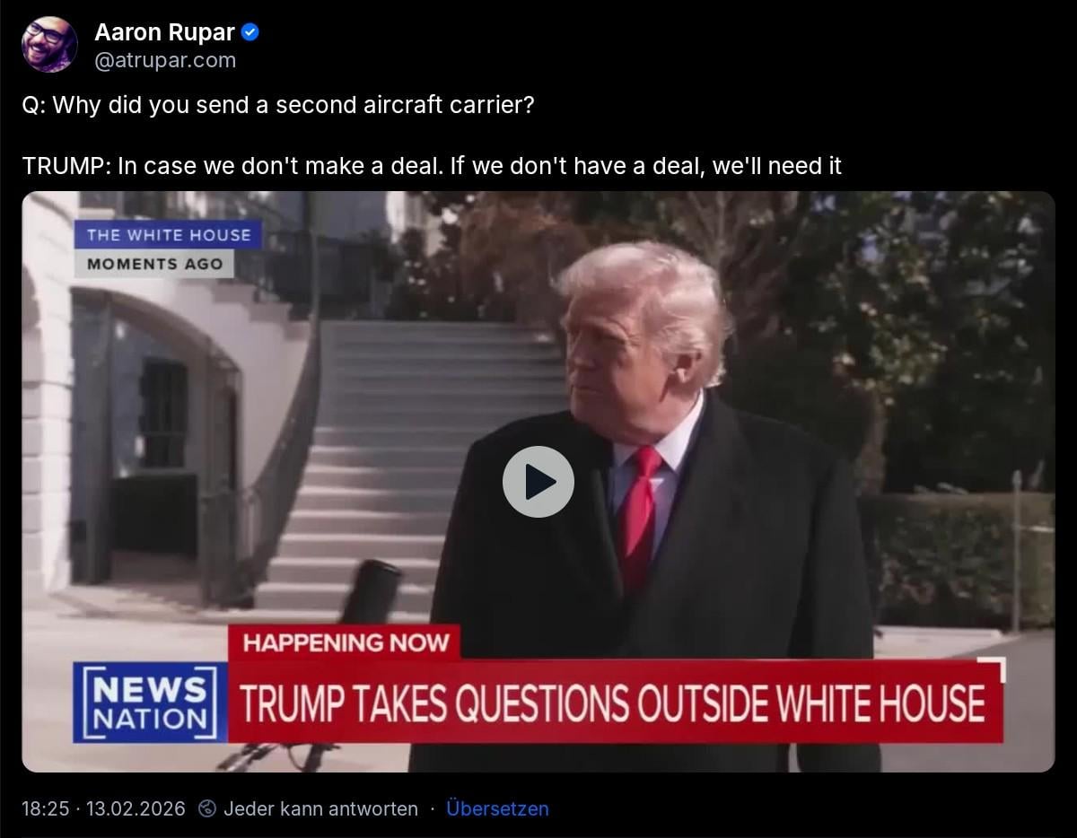This screenshot has width=1077, height=838.
Task: Click the TRUMP TAKES QUESTIONS headline chyron
Action: (614, 703)
